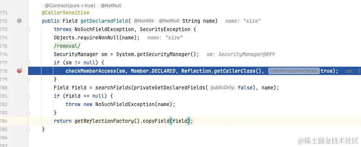This screenshot has height=147, width=361.
Task: Click the @NonNls parameter annotation hint
Action: click(x=144, y=21)
